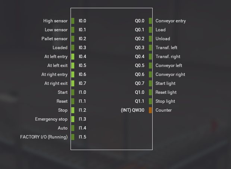
Task: Click the Conveyor entry Q0.0 indicator
Action: coord(150,21)
